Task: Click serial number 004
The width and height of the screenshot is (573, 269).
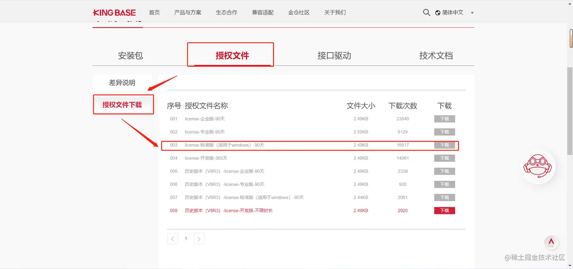Action: (x=174, y=158)
